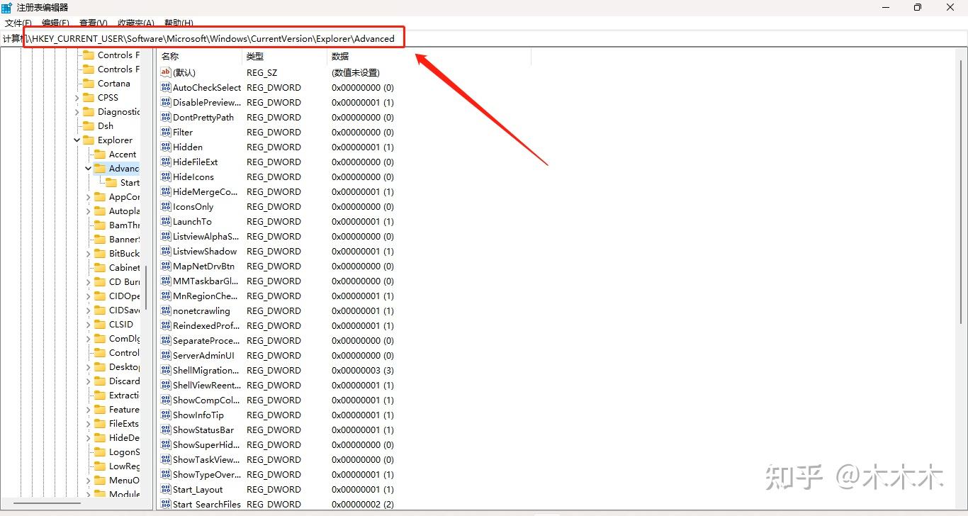The width and height of the screenshot is (968, 516).
Task: Select the Accent key folder icon
Action: 100,154
